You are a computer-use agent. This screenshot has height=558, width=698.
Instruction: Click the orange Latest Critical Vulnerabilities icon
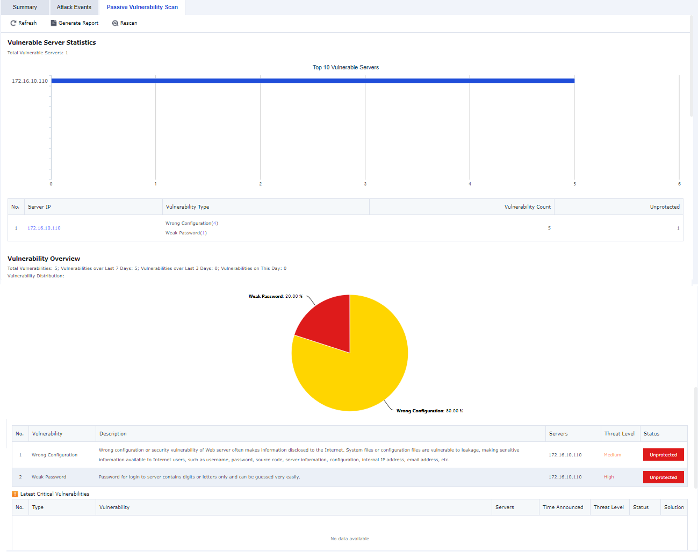(x=15, y=494)
